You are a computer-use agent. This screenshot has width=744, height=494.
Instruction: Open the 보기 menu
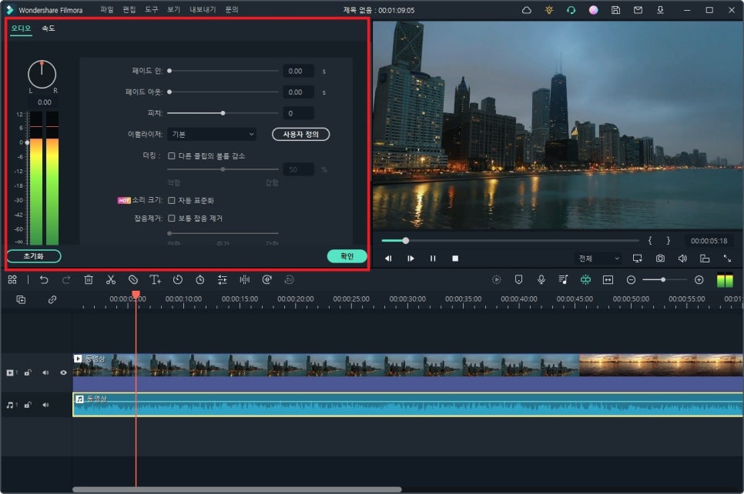[173, 10]
